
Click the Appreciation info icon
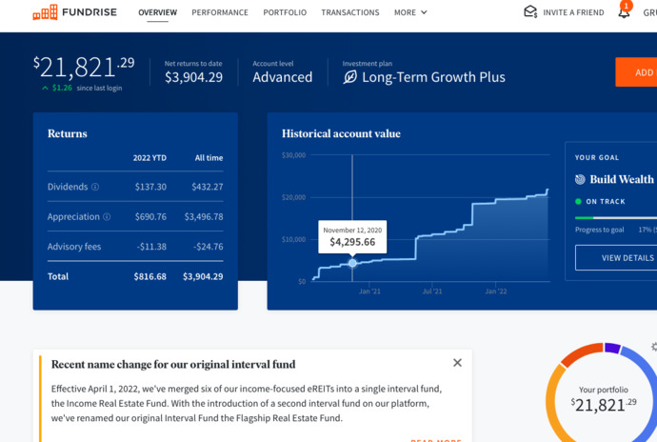[x=107, y=216]
